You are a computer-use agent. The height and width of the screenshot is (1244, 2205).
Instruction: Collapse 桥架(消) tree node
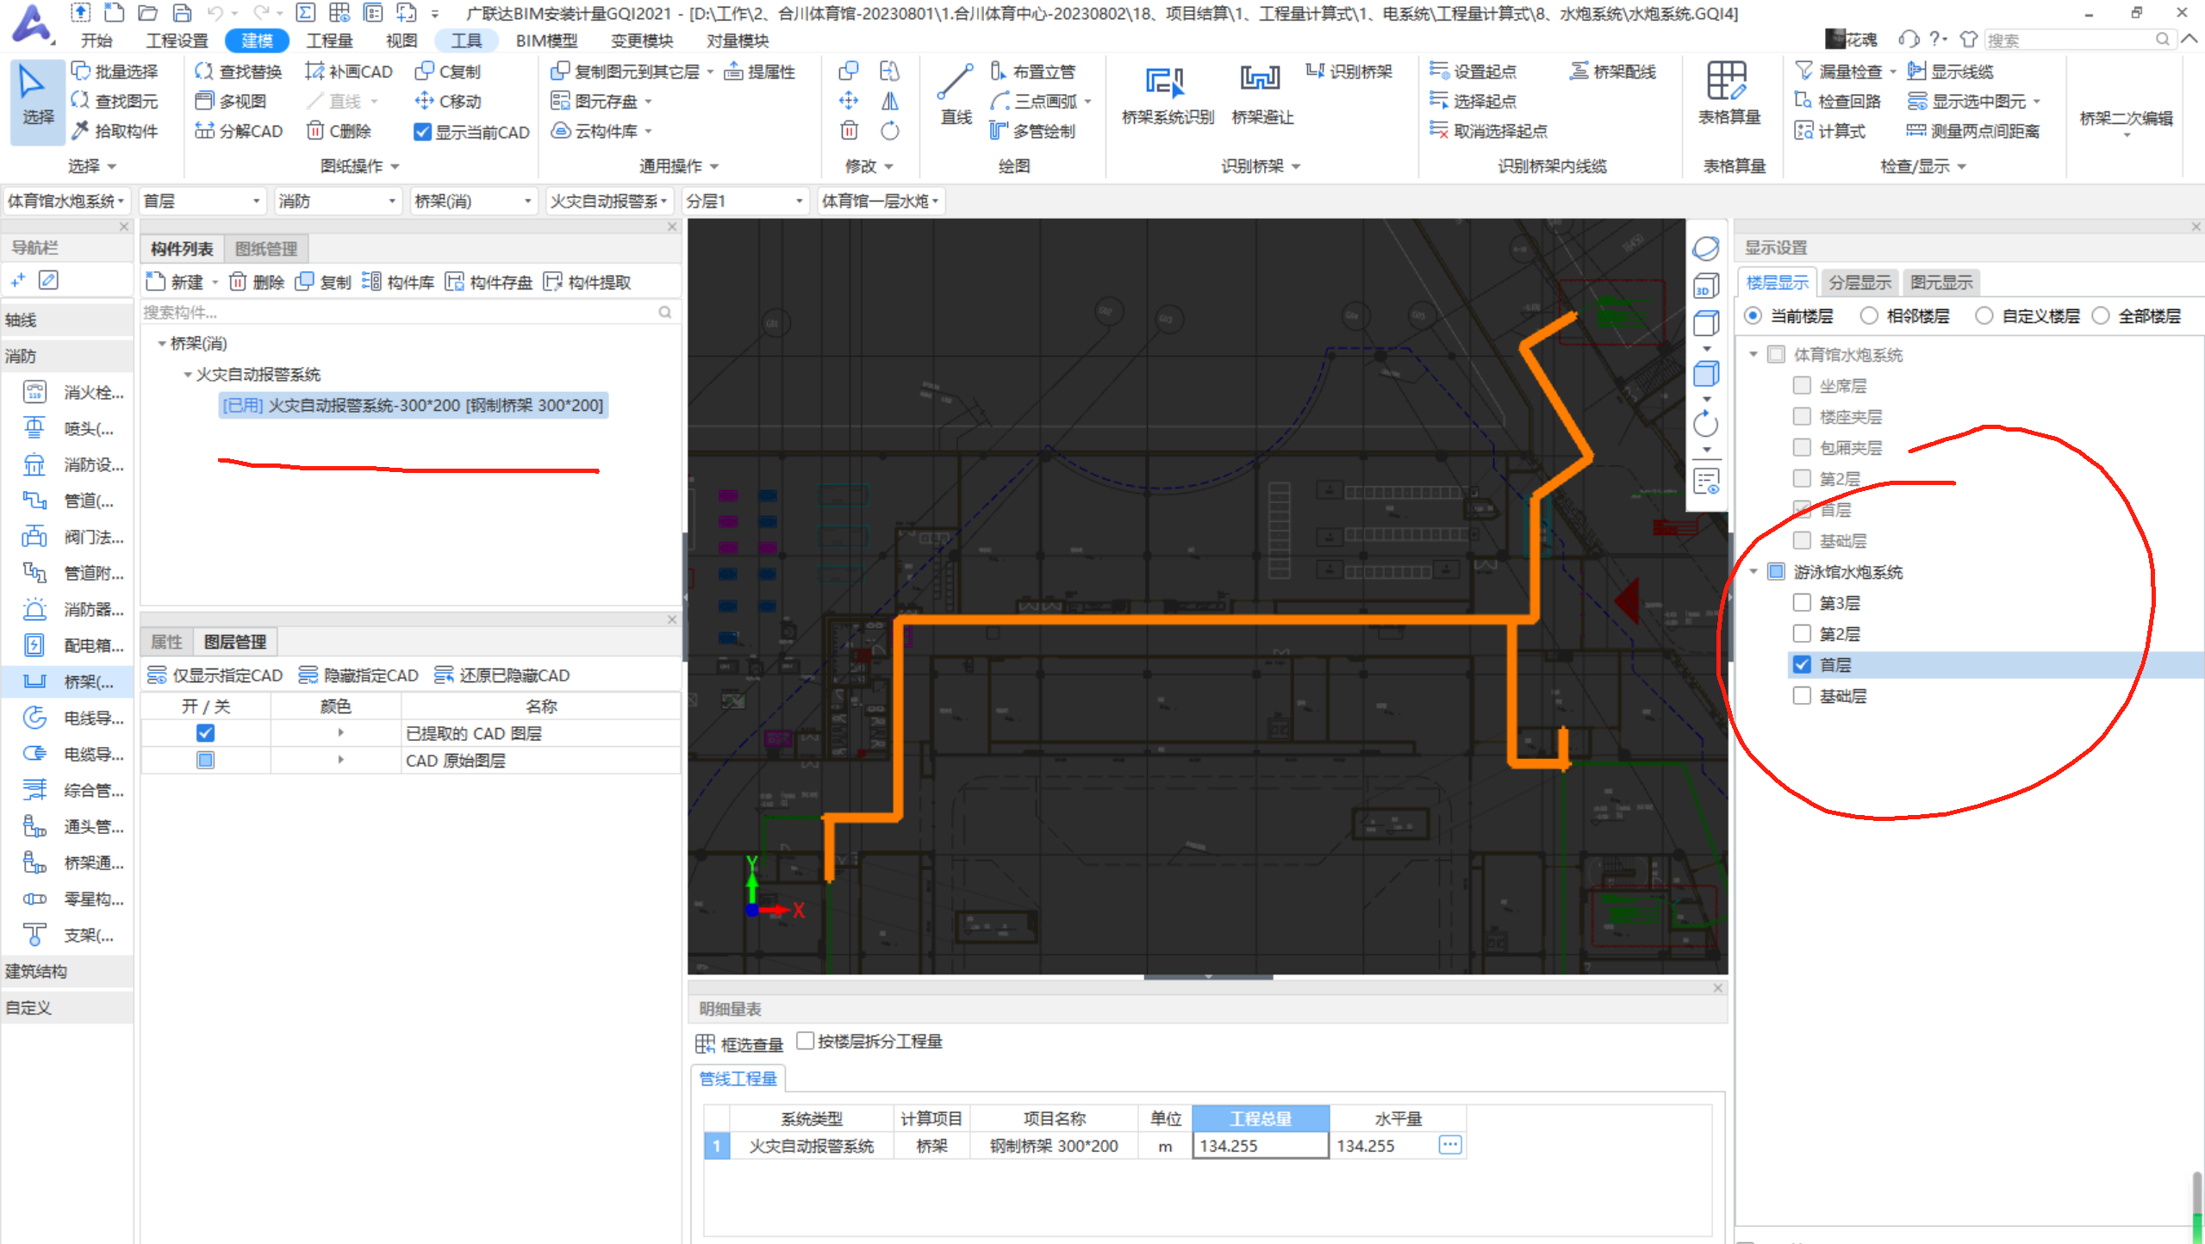pyautogui.click(x=162, y=343)
